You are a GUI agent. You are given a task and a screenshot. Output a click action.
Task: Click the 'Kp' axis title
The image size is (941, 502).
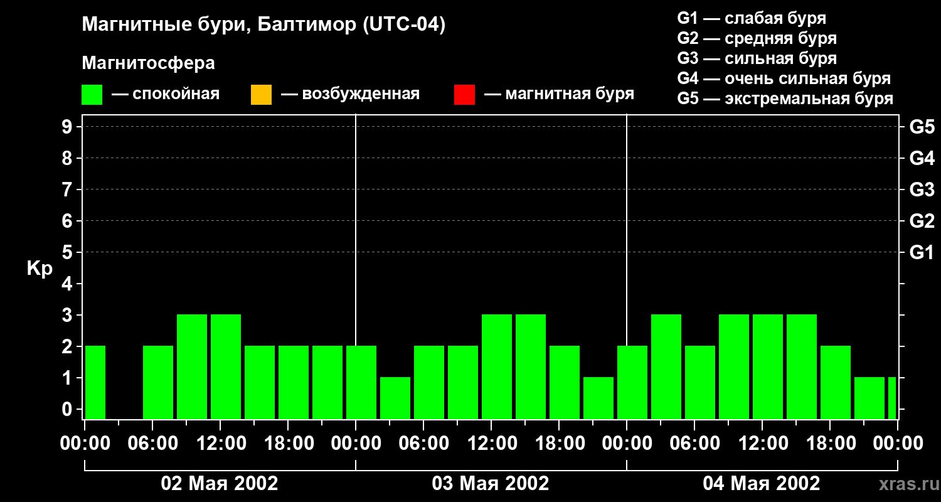(x=40, y=269)
